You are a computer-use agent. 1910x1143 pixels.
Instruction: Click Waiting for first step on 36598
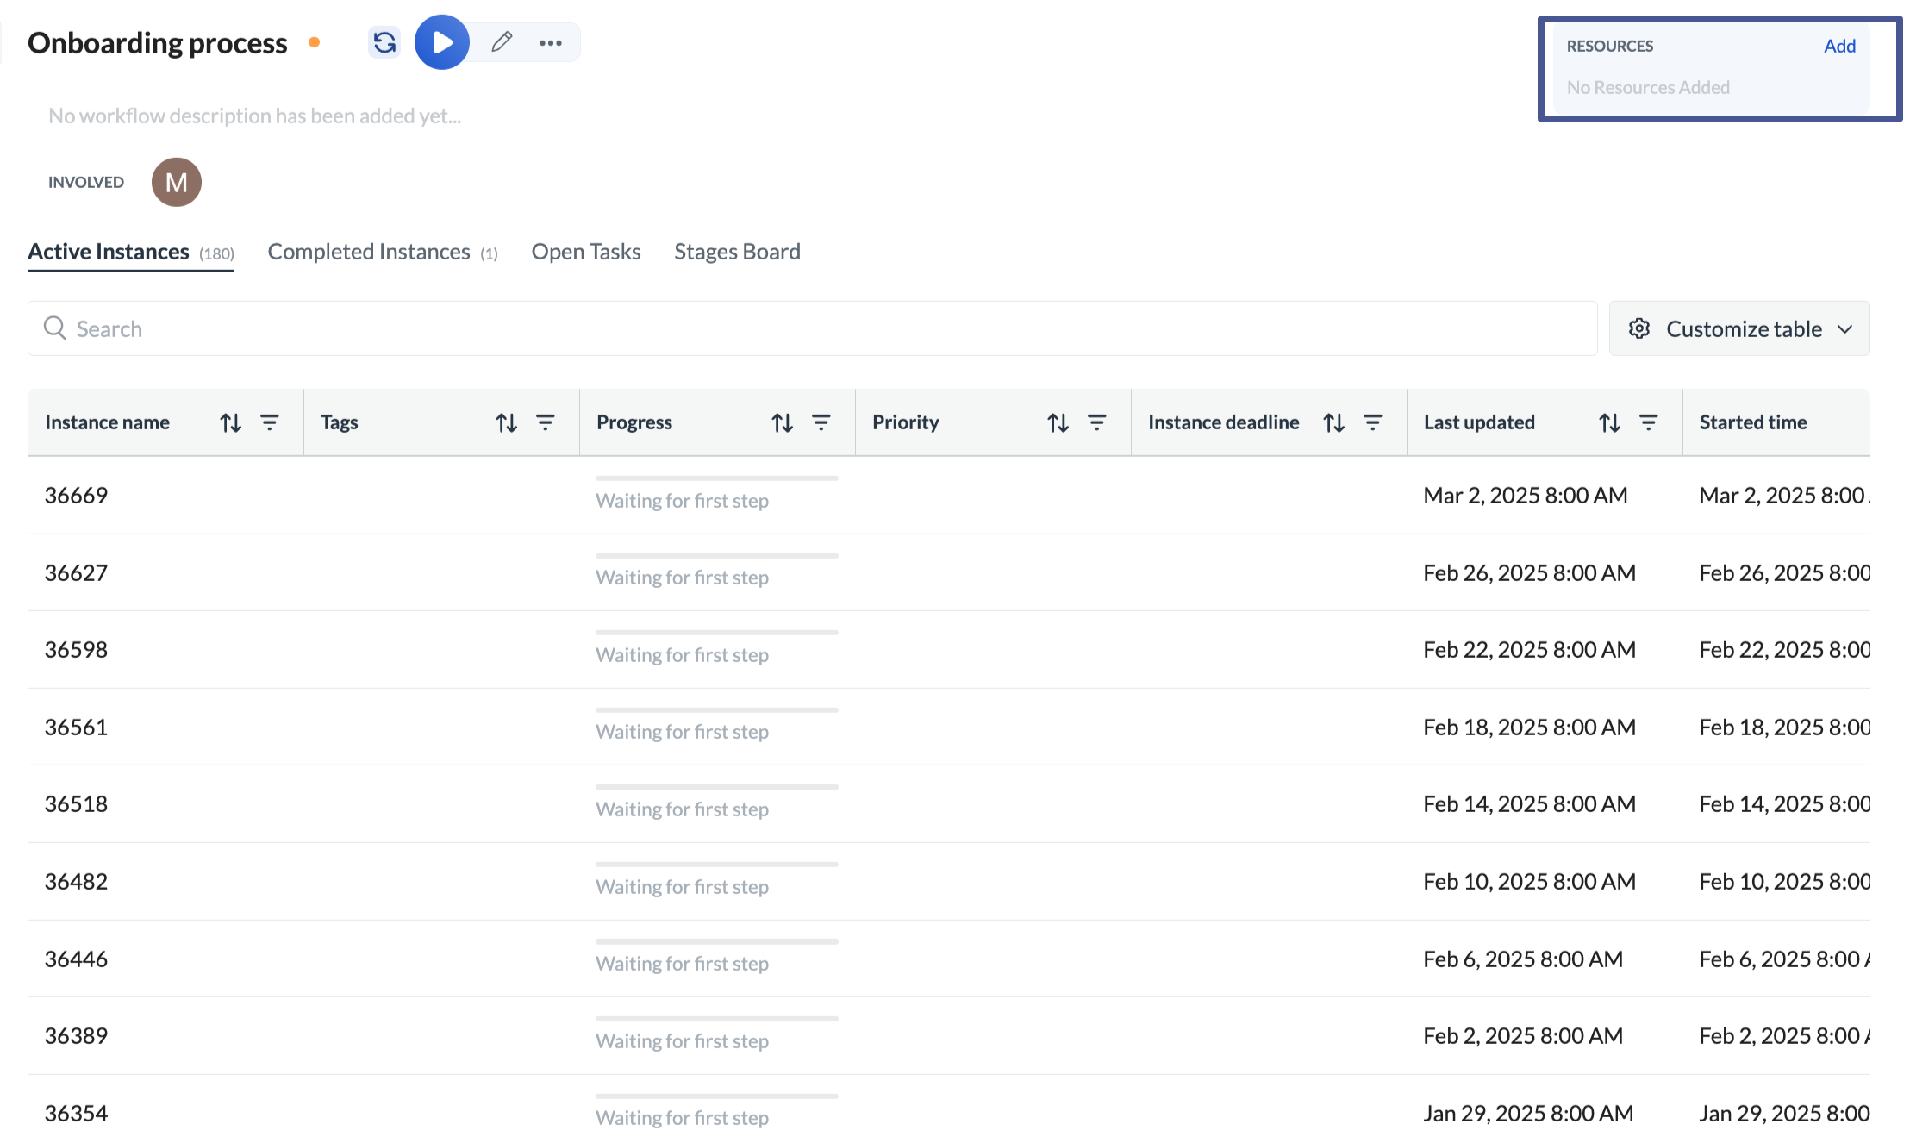[682, 655]
